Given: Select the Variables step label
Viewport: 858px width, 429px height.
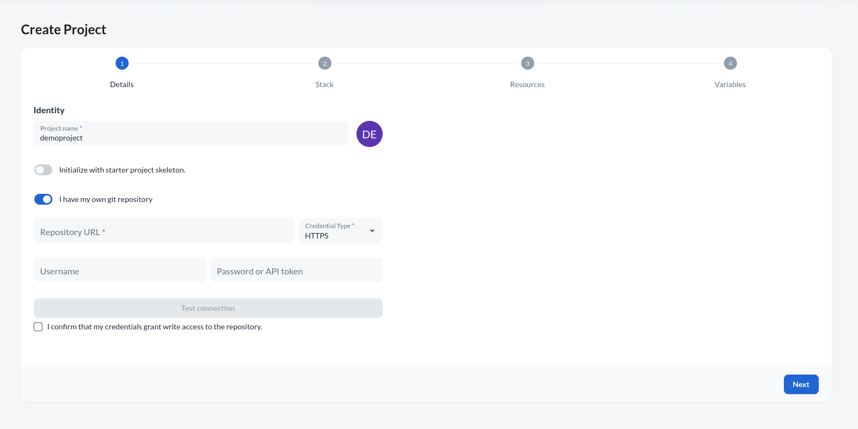Looking at the screenshot, I should coord(730,84).
